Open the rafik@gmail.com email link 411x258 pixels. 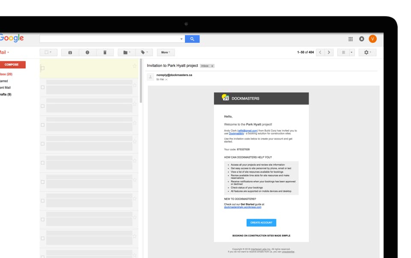(x=247, y=130)
